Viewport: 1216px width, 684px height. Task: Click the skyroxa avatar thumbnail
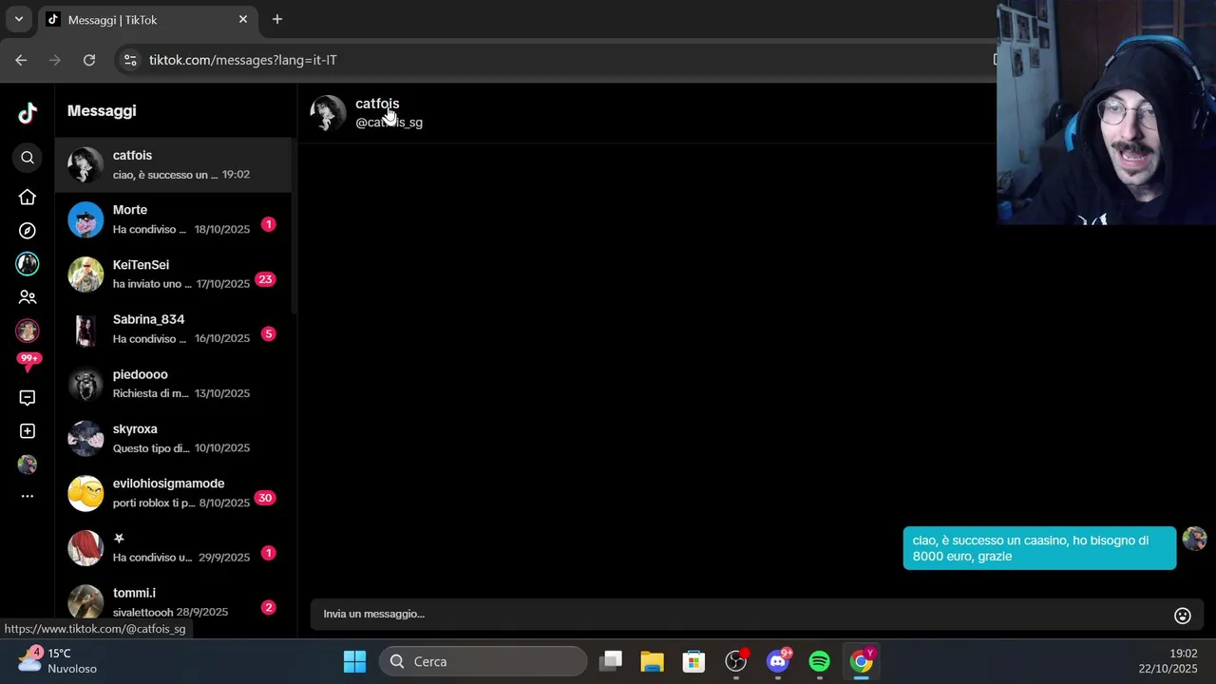click(x=85, y=439)
